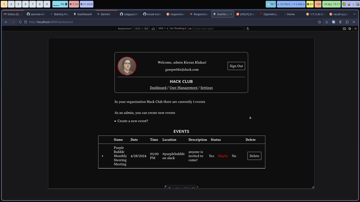
Task: Expand the Create a new event disclosure
Action: pyautogui.click(x=131, y=121)
